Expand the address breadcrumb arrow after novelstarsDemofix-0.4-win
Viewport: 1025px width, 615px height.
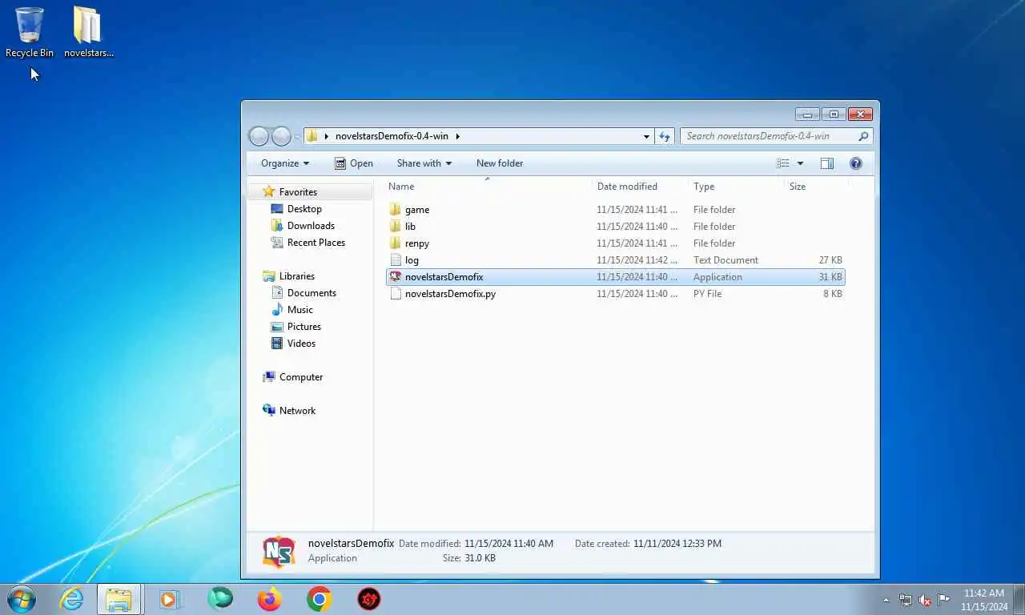pos(457,136)
